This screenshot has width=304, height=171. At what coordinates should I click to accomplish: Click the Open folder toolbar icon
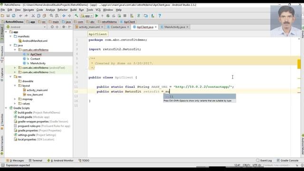click(2, 16)
